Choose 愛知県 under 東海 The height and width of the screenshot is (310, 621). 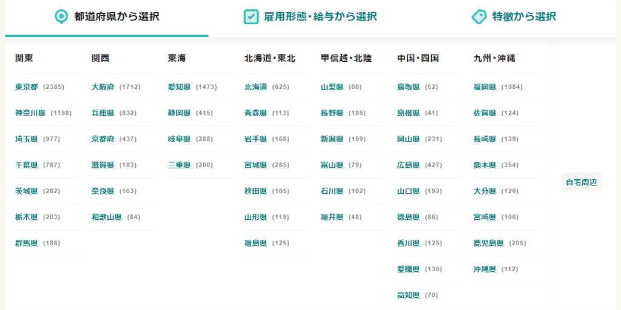pyautogui.click(x=180, y=87)
